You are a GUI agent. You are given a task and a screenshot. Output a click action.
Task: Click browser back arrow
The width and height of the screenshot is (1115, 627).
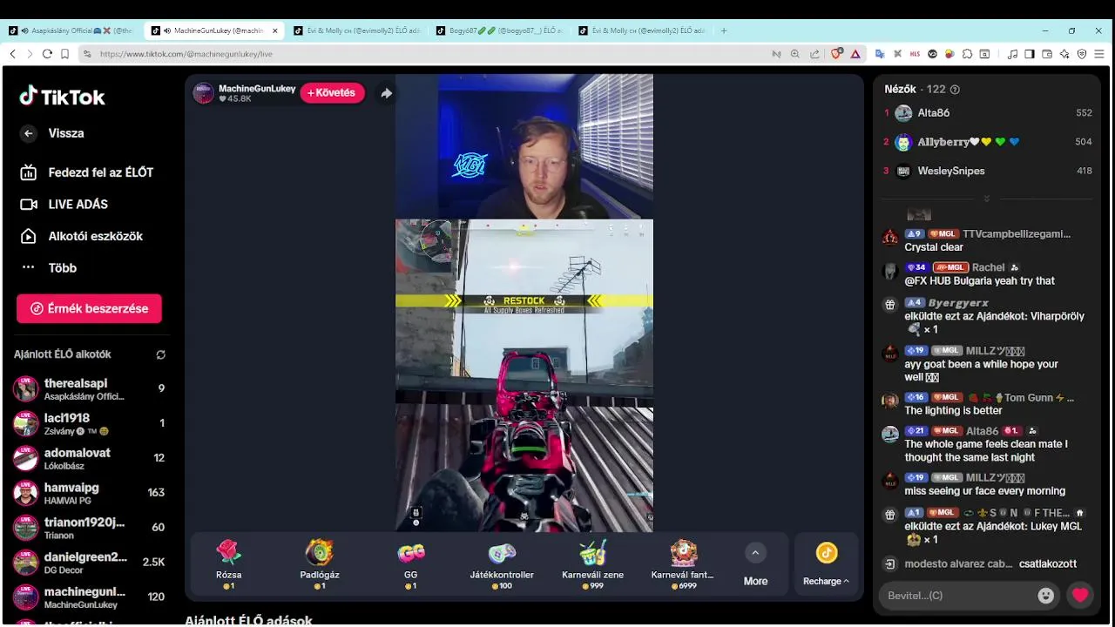click(12, 54)
